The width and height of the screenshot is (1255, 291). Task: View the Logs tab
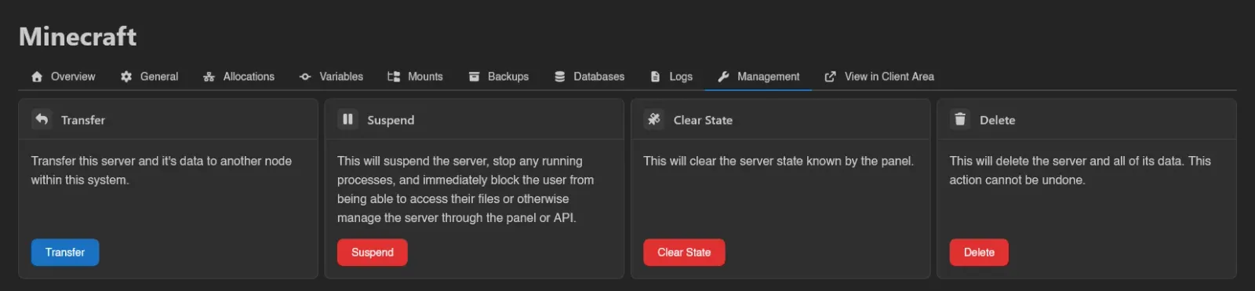pos(671,77)
